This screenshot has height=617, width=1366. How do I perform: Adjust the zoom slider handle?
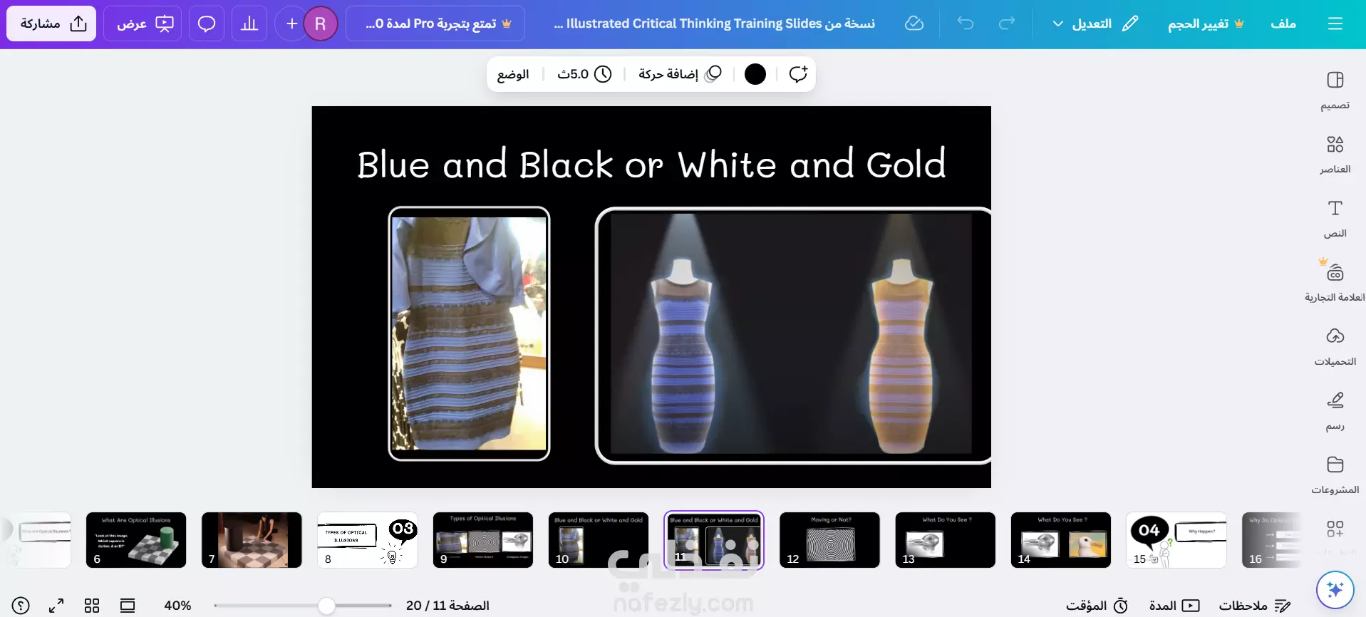click(326, 606)
